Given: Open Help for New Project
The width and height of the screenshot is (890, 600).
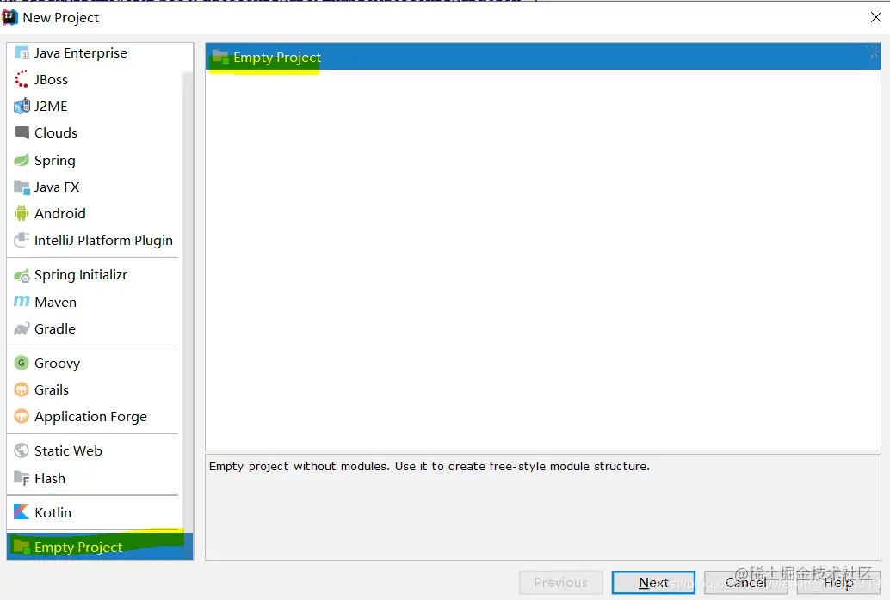Looking at the screenshot, I should pyautogui.click(x=838, y=583).
